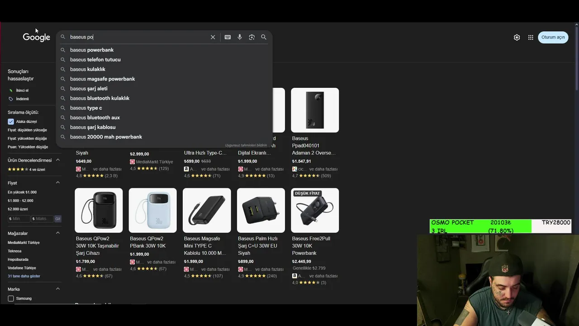Collapse the Ürün Derecelendirmesi section

(x=58, y=160)
